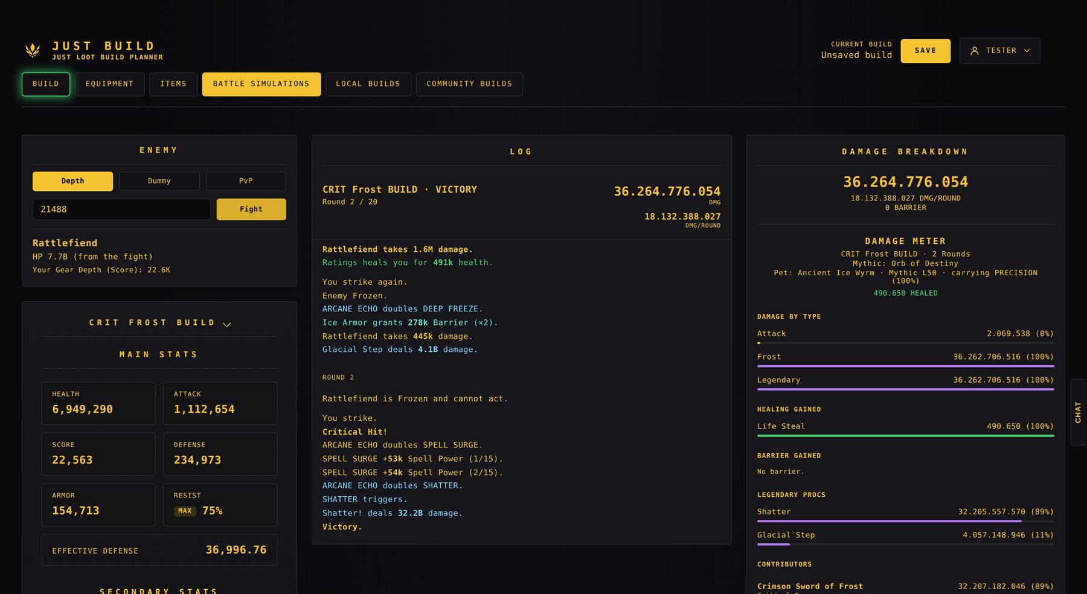Click the EFFECTIVE DEFENSE value 36,996.76

coord(236,550)
